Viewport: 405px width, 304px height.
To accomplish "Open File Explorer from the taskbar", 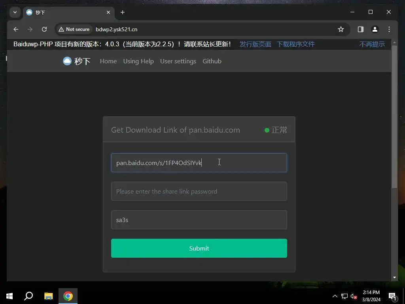I will point(48,296).
